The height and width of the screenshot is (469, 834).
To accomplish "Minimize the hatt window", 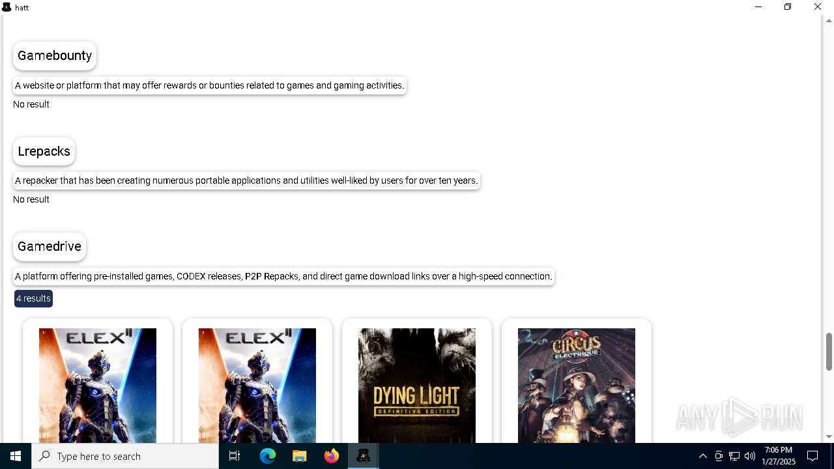I will [x=758, y=7].
